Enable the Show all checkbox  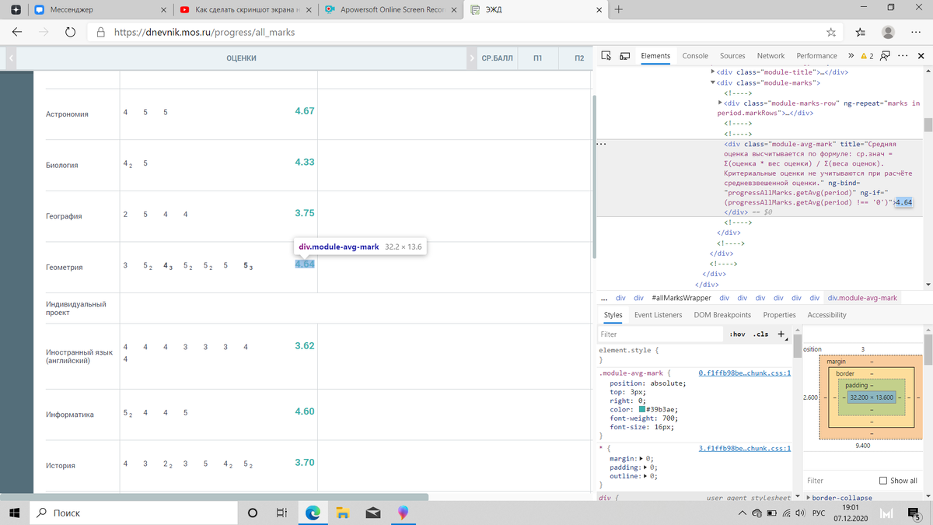(x=882, y=481)
